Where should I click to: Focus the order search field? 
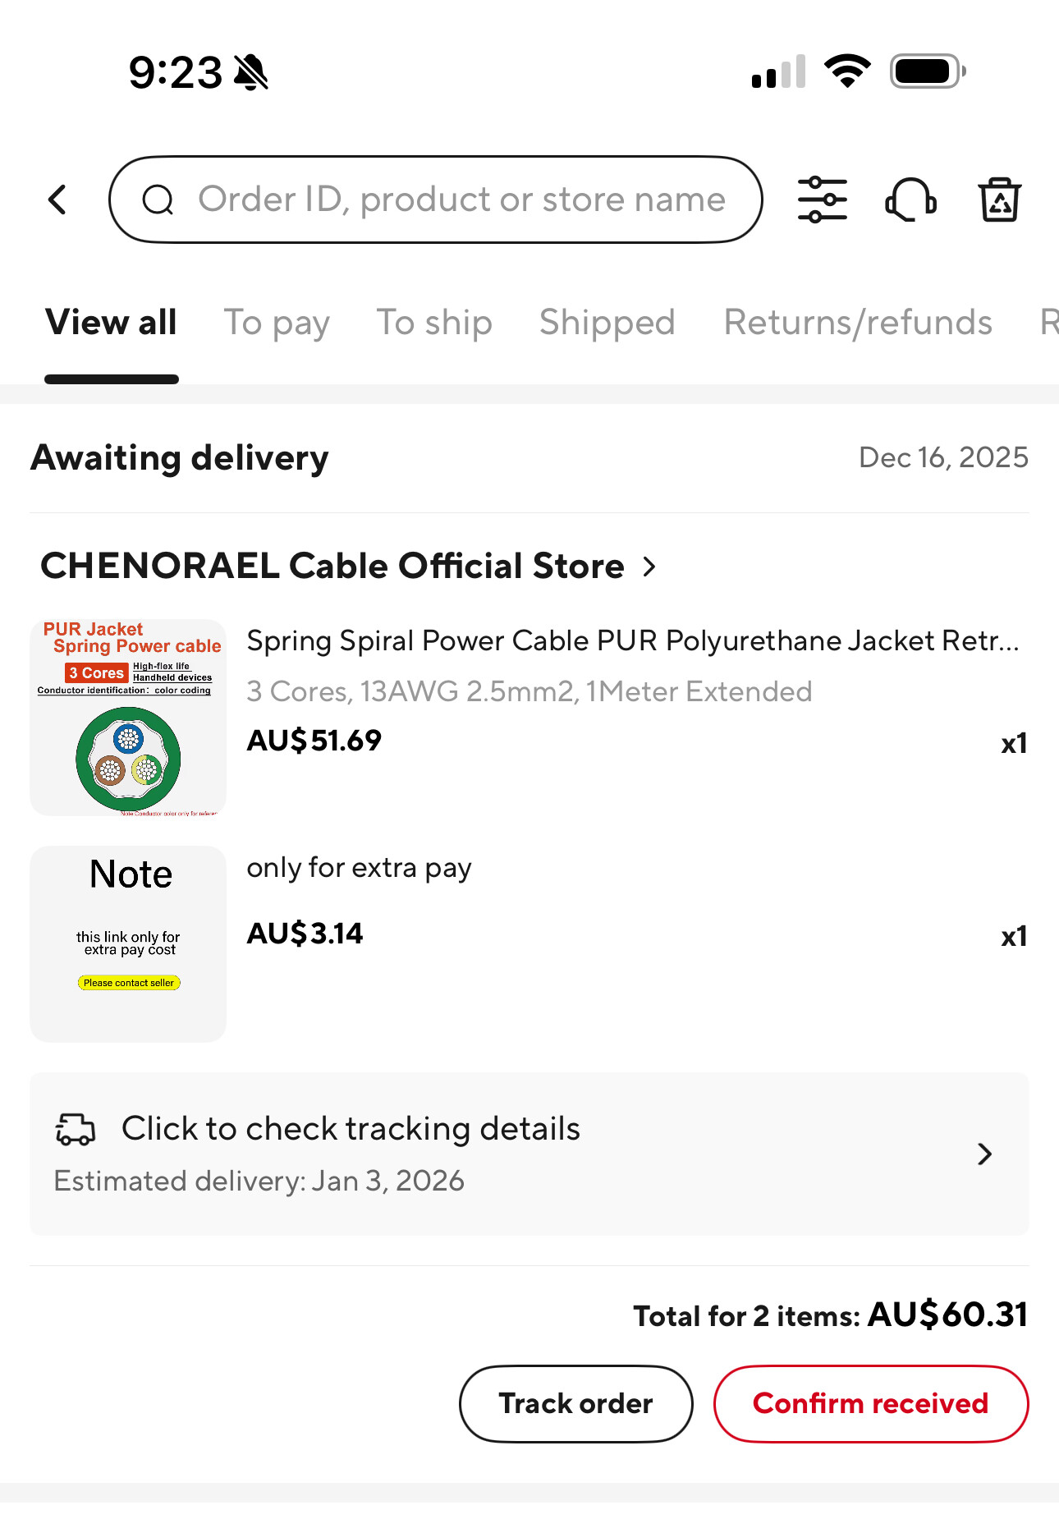[461, 200]
